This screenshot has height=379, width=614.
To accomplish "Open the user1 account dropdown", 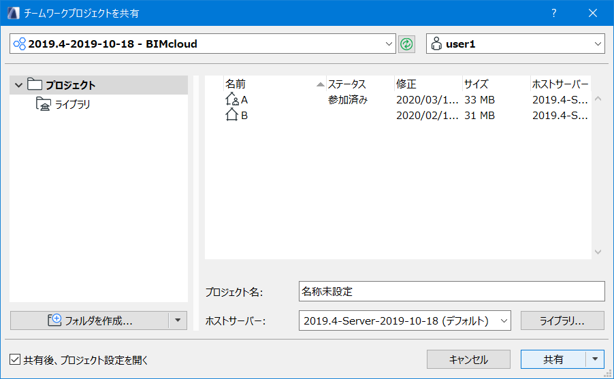I will click(x=598, y=44).
